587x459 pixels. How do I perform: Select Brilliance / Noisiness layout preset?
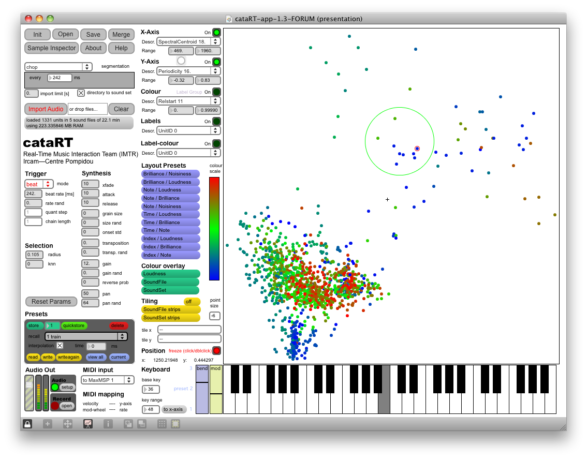coord(170,174)
